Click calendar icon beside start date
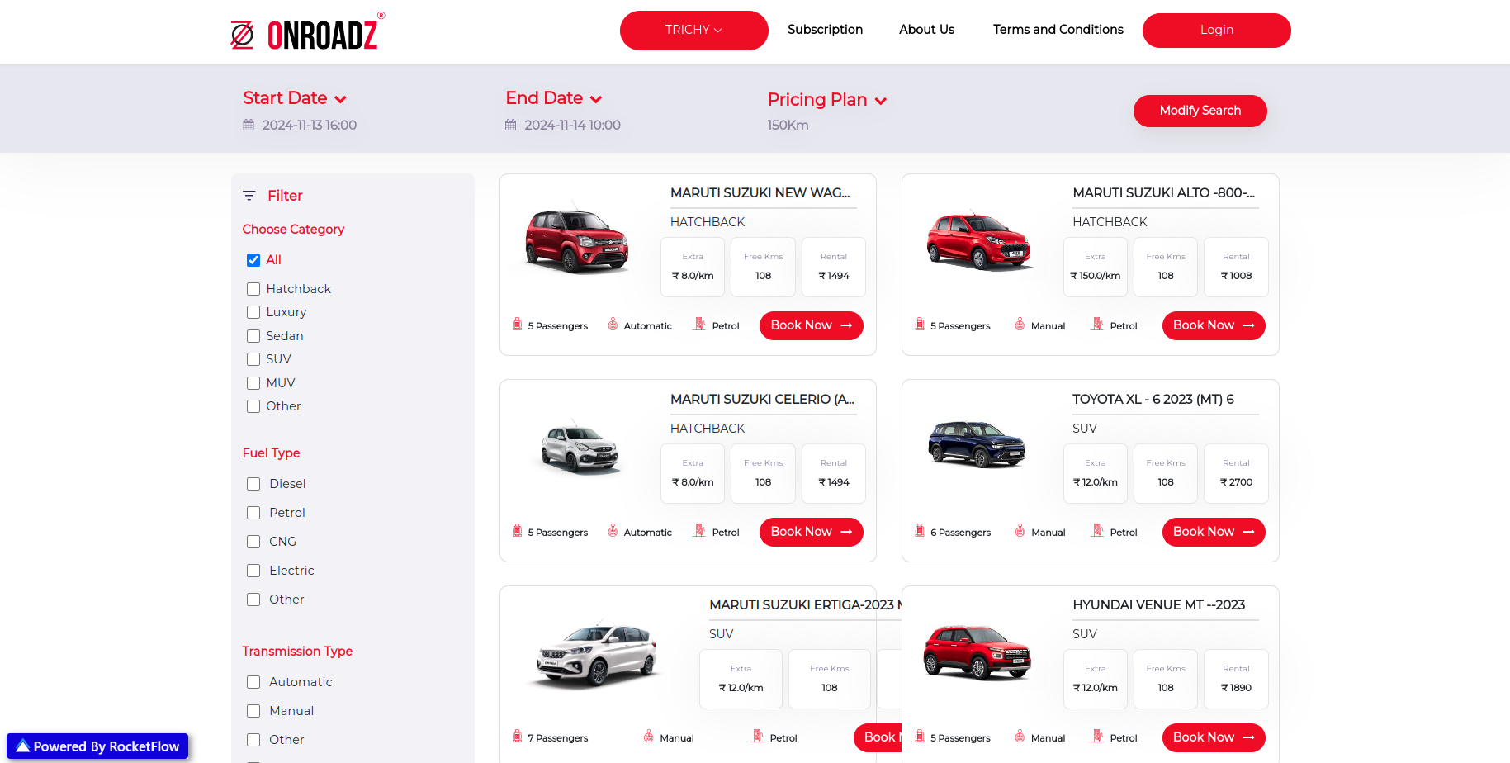 click(249, 126)
